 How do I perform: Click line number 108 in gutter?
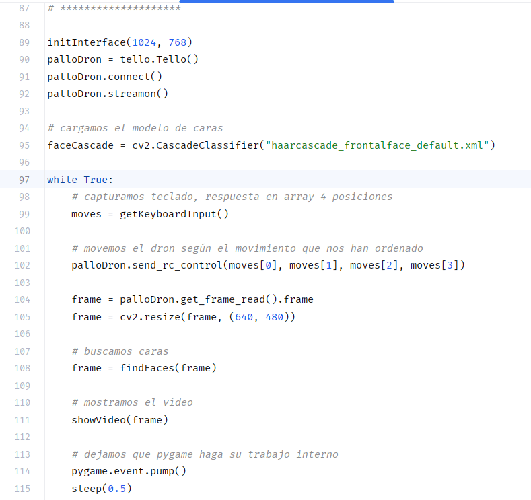(22, 368)
